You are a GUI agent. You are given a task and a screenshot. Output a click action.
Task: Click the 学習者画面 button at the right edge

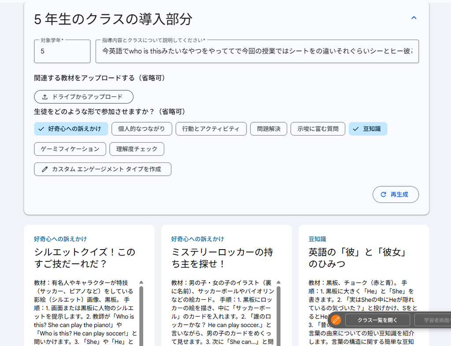tap(434, 320)
